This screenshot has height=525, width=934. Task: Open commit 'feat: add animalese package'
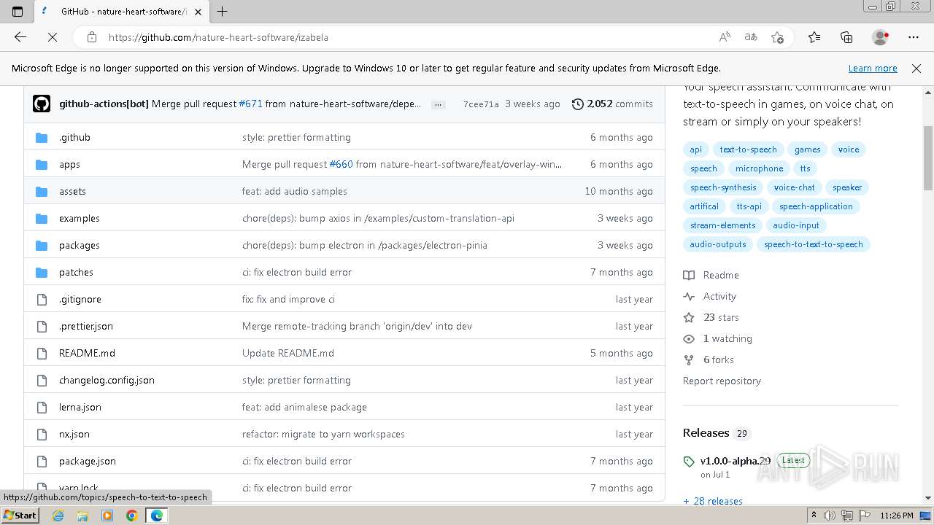point(304,407)
